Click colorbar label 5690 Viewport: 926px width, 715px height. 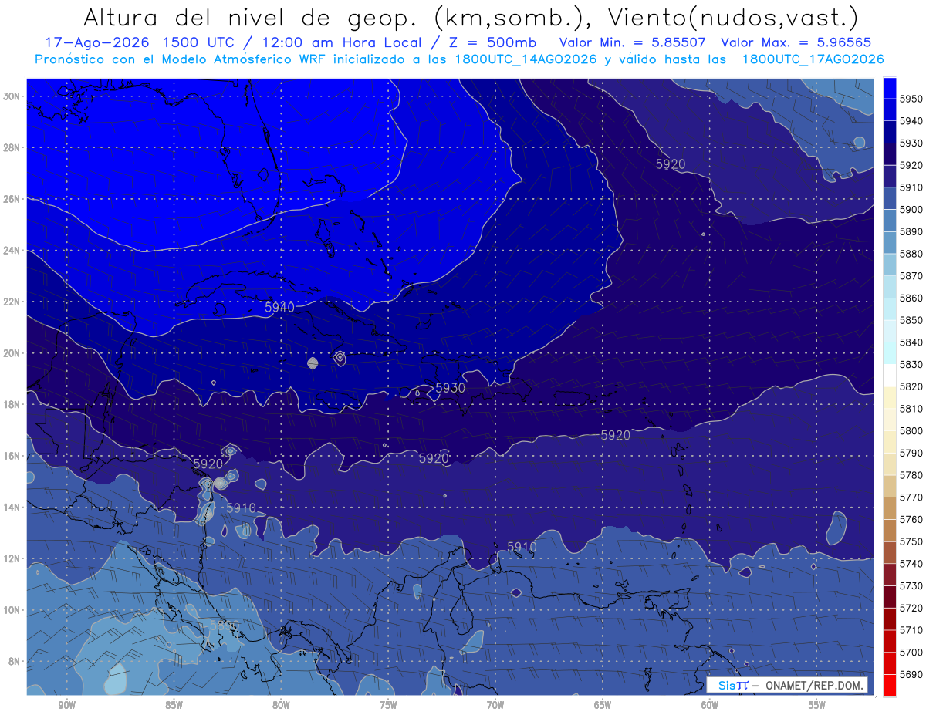click(911, 675)
